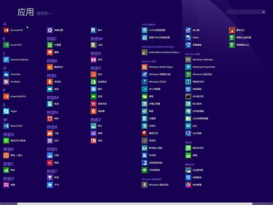Open the People app under 拼音R

[53, 133]
